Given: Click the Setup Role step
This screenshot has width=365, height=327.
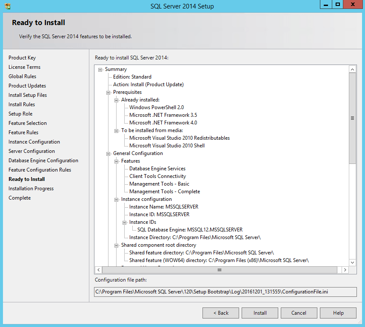Looking at the screenshot, I should pos(20,114).
